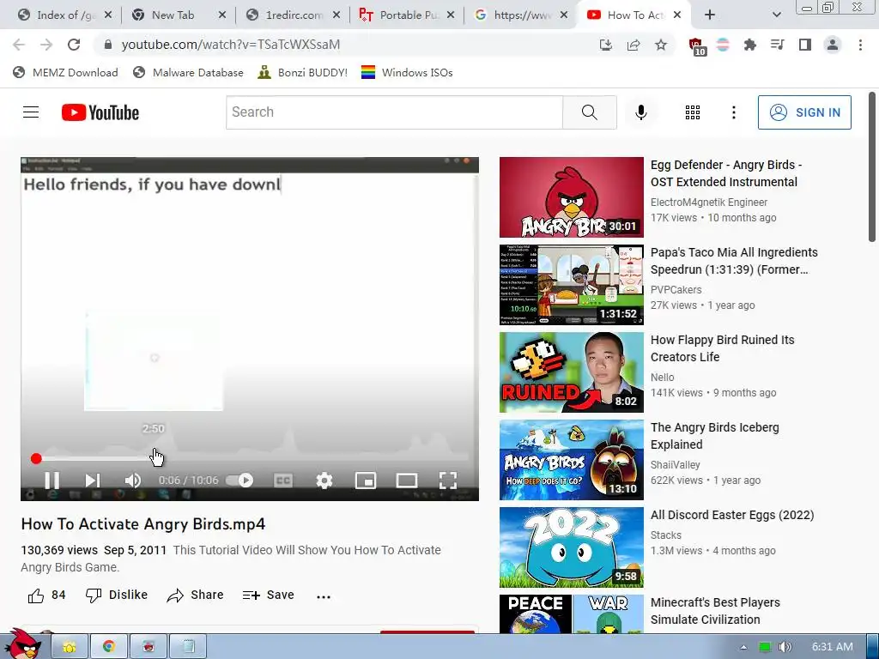
Task: Click the address bar URL
Action: point(230,45)
